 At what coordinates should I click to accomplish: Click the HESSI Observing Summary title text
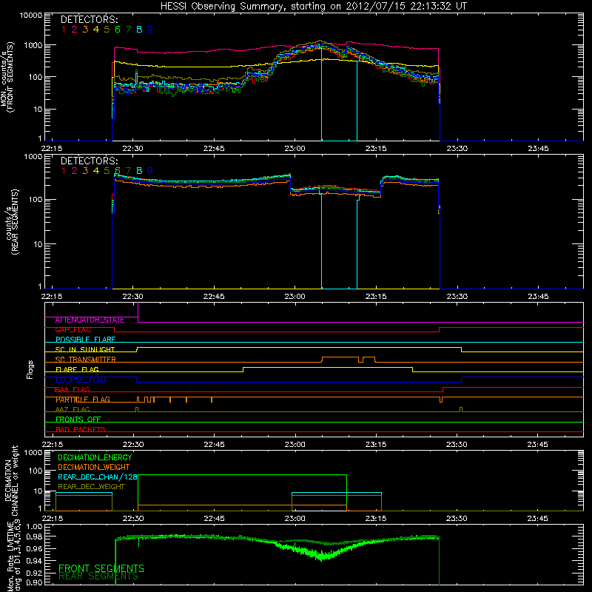tap(314, 7)
